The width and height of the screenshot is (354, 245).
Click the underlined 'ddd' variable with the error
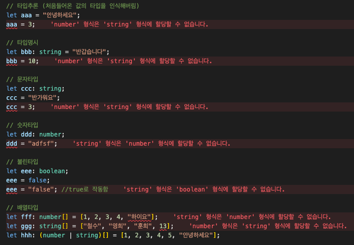pyautogui.click(x=12, y=144)
